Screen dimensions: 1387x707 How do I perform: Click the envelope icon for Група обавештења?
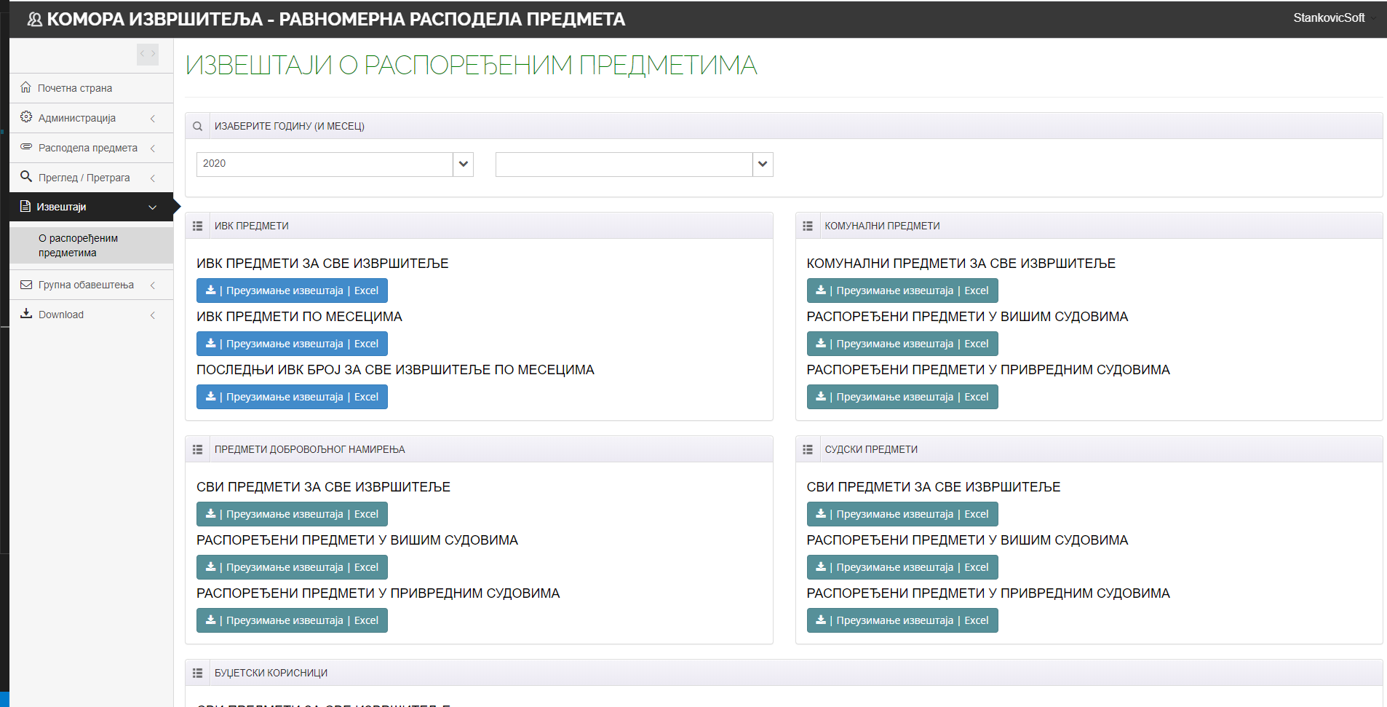26,285
